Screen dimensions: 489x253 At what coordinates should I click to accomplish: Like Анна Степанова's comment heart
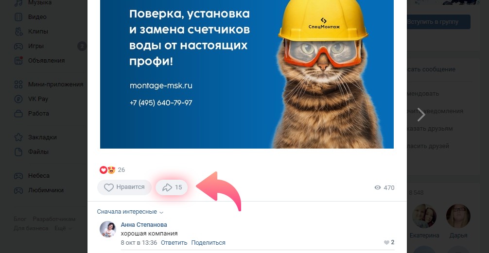[386, 242]
